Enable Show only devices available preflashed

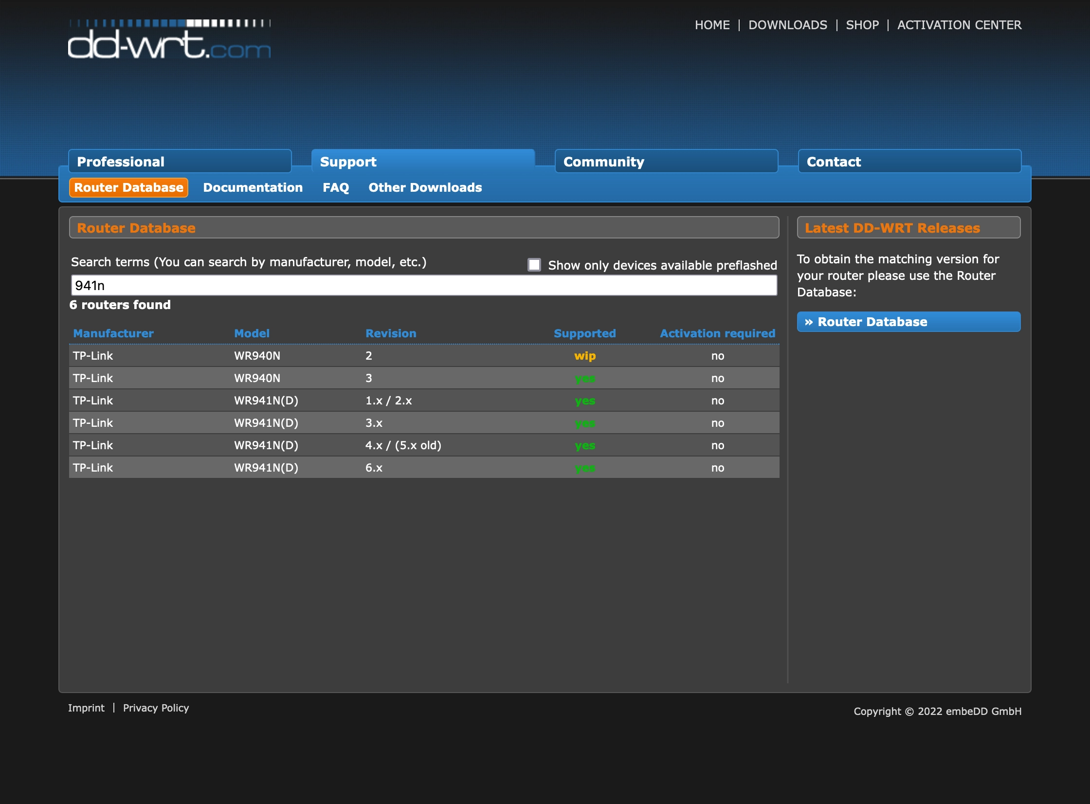click(x=534, y=265)
